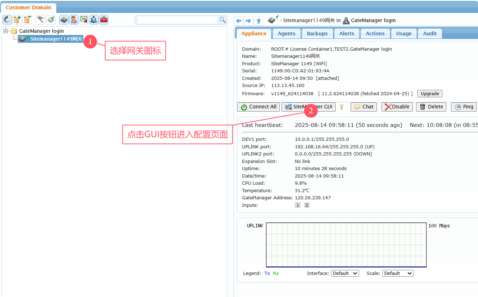The height and width of the screenshot is (297, 478).
Task: Open the Interface dropdown
Action: pyautogui.click(x=345, y=273)
